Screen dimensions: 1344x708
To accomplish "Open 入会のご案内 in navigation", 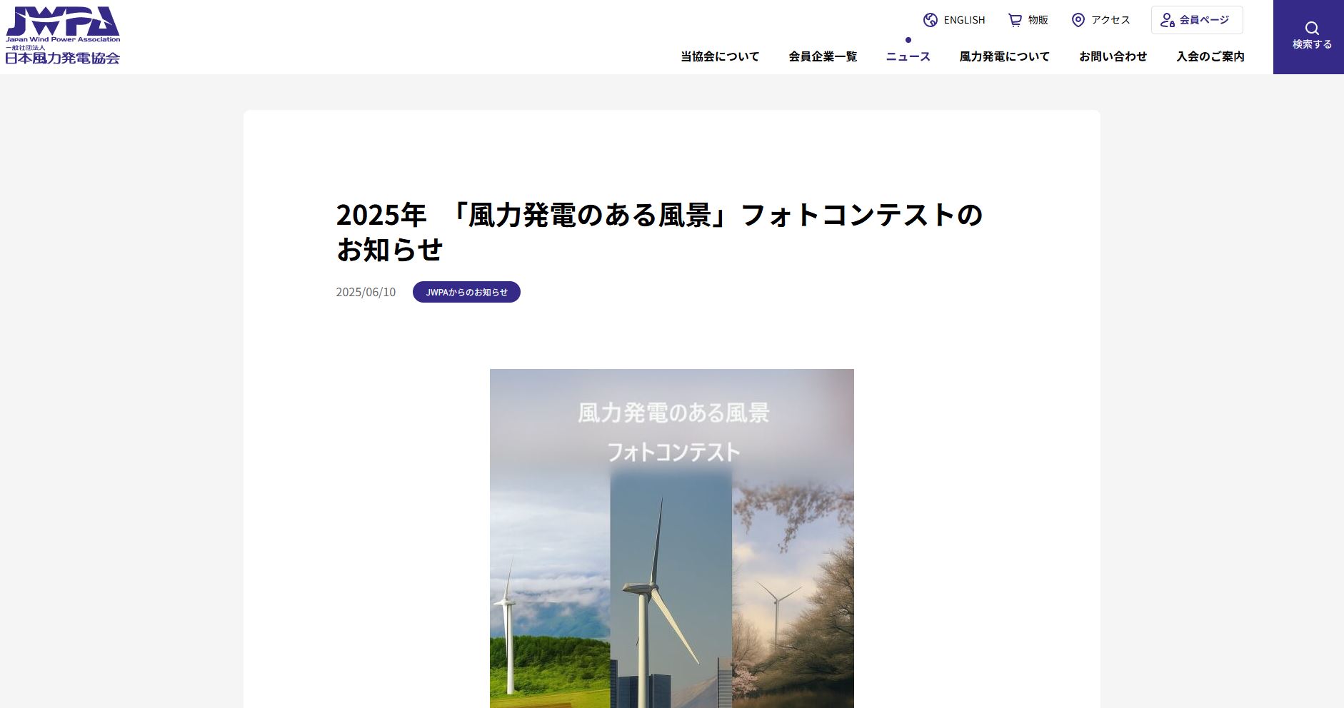I will tap(1210, 56).
